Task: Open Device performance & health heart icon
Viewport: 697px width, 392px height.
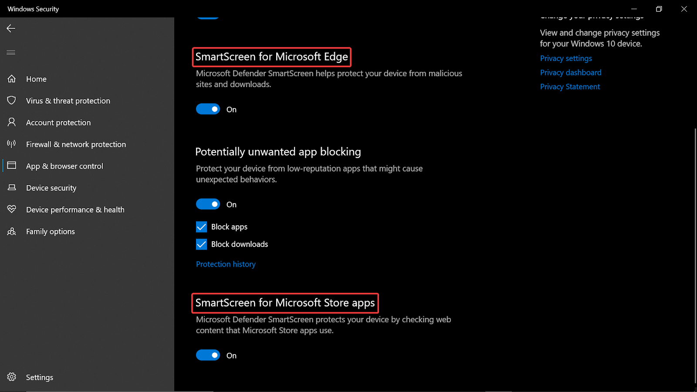Action: (12, 210)
